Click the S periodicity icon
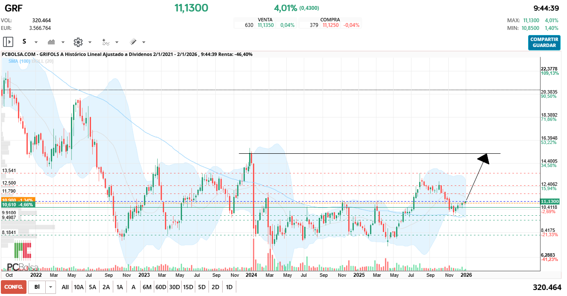 click(24, 42)
